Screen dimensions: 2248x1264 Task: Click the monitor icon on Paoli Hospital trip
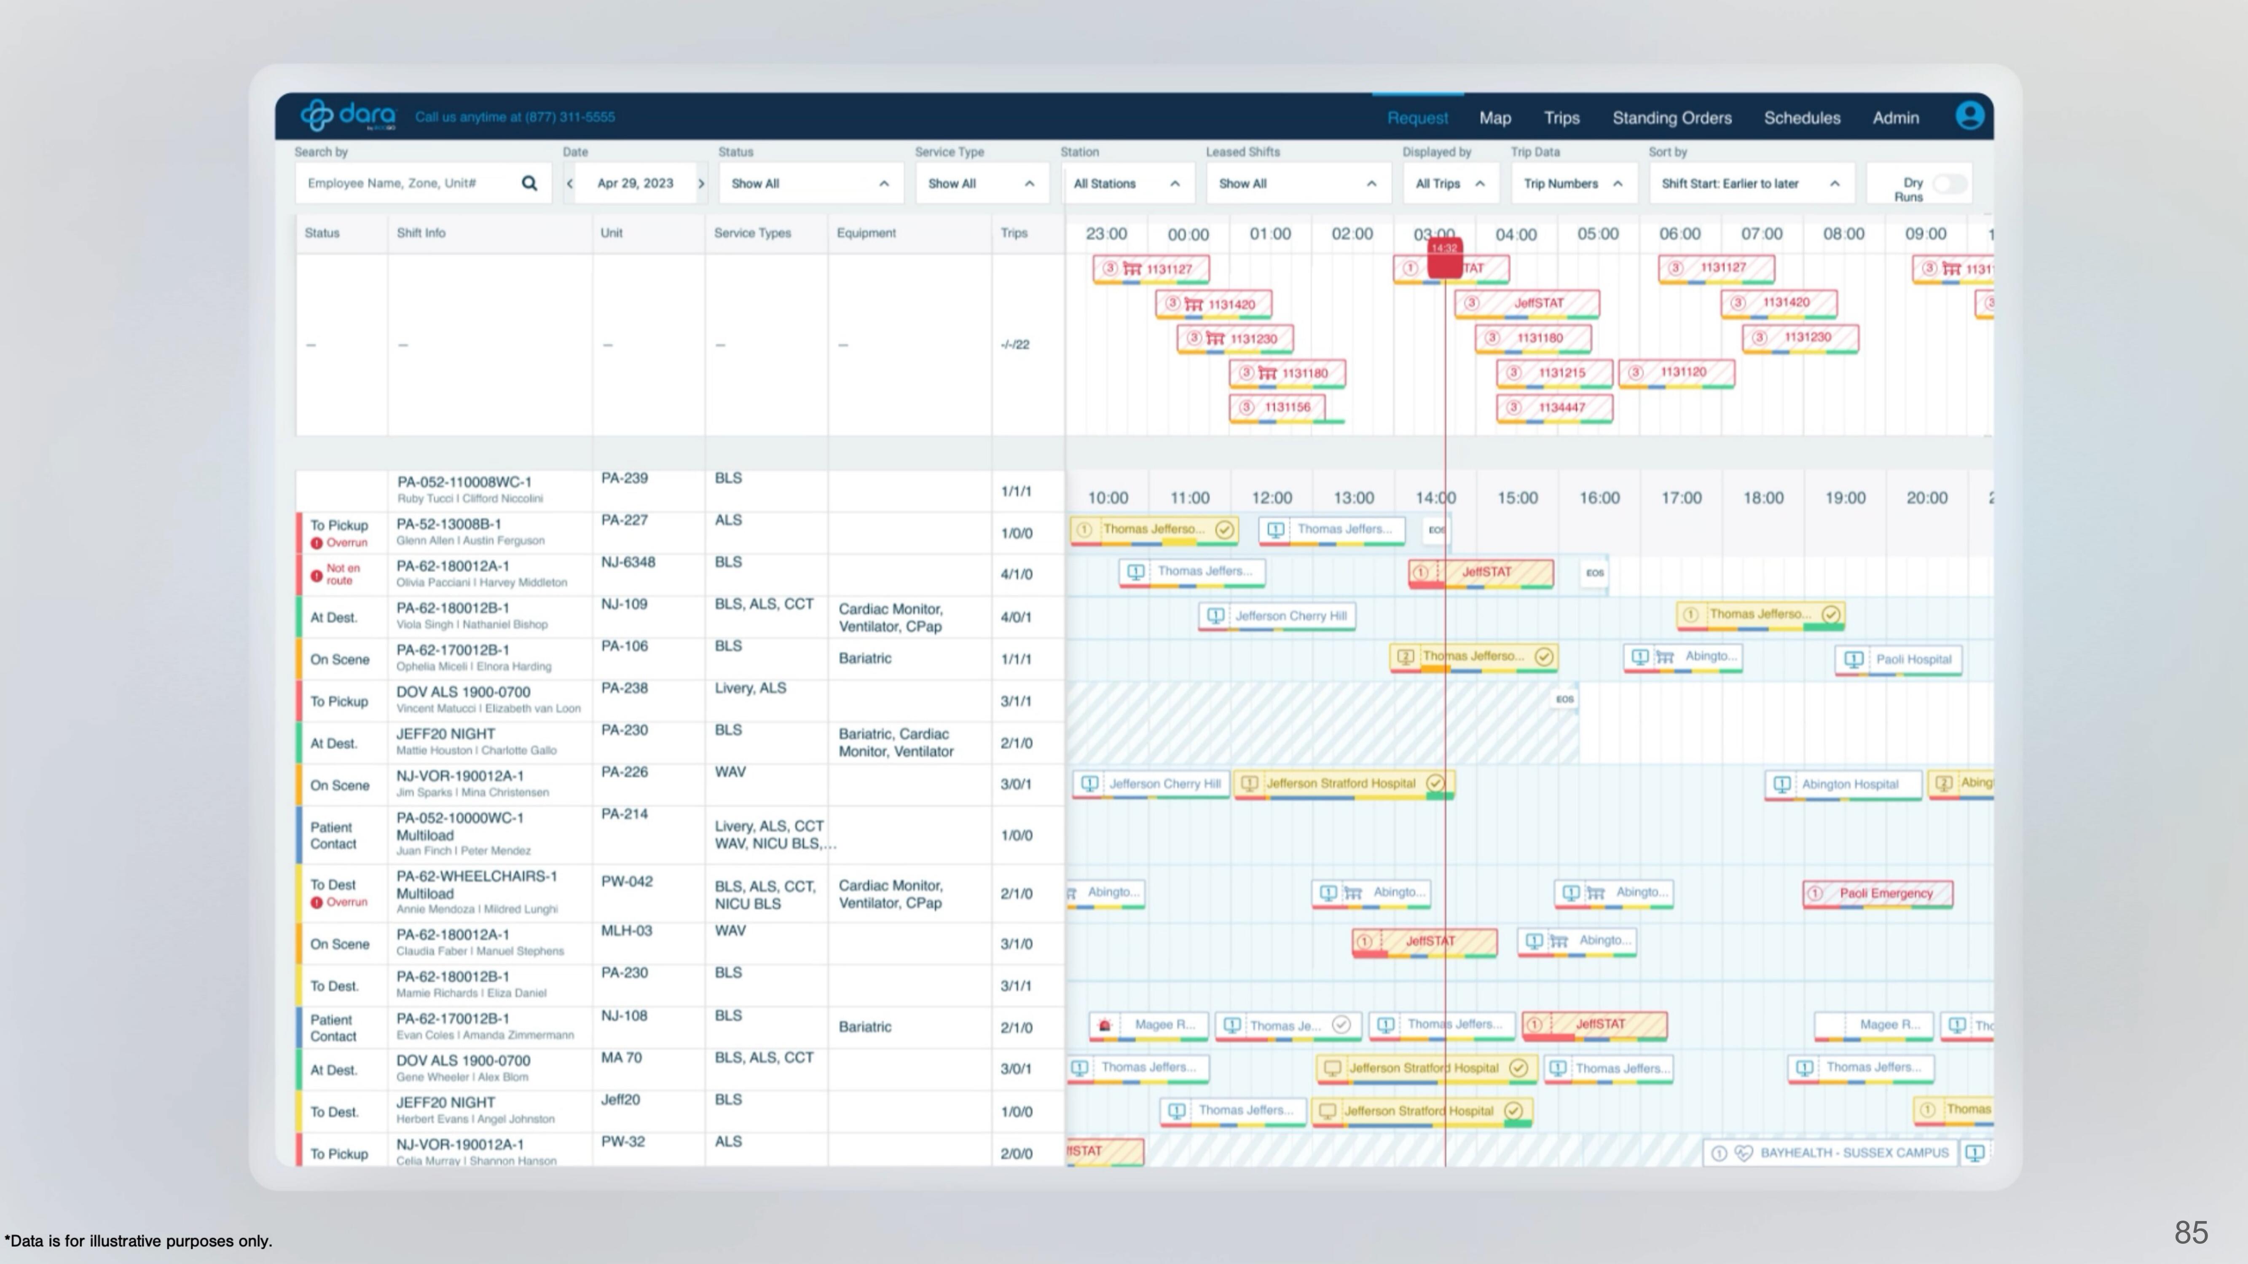click(1854, 659)
